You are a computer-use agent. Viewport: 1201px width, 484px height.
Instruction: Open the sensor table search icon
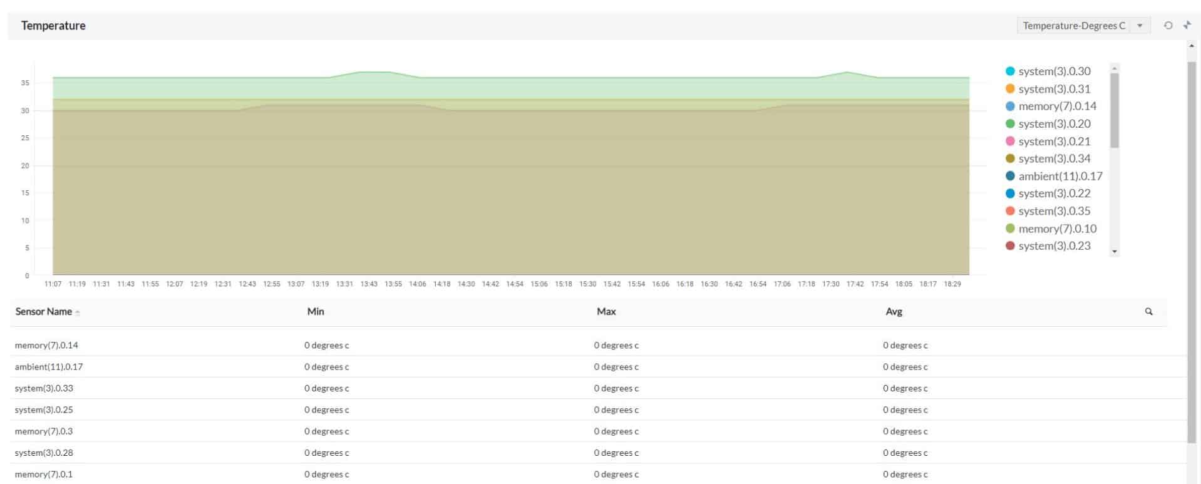tap(1148, 311)
